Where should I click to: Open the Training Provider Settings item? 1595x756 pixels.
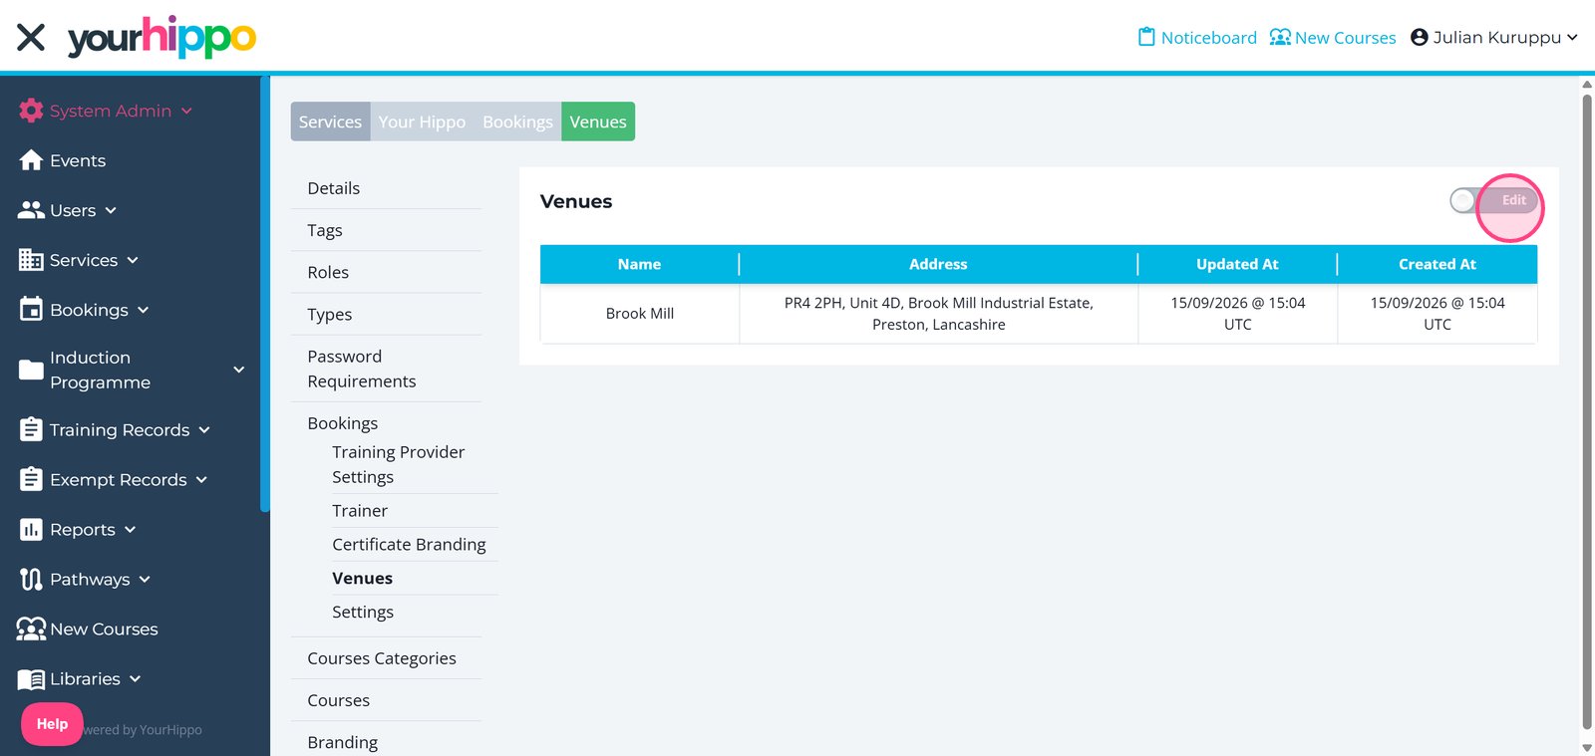coord(398,464)
